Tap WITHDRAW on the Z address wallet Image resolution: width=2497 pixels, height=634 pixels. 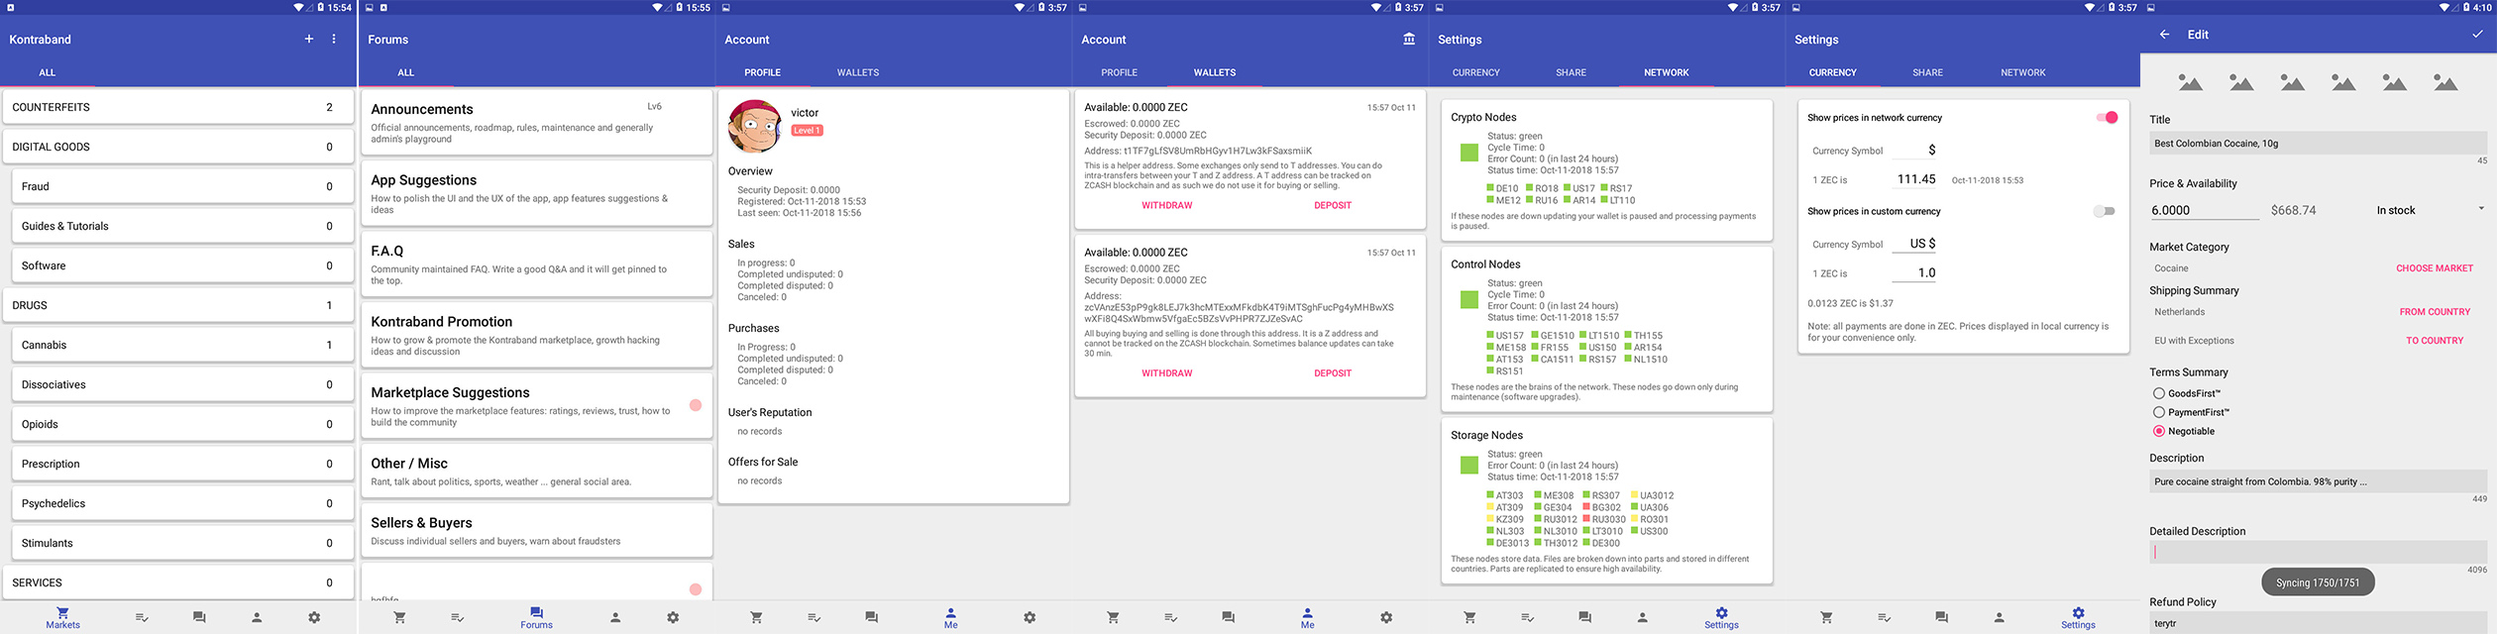pyautogui.click(x=1166, y=373)
